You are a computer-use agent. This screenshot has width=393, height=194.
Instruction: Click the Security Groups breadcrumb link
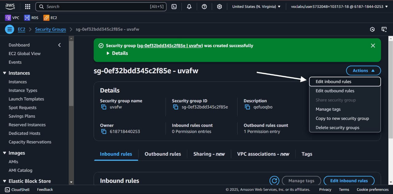[50, 29]
